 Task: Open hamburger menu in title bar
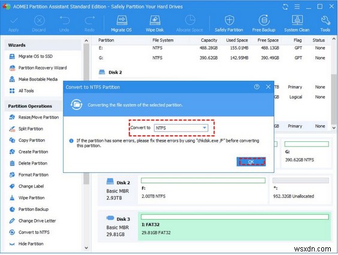coord(297,7)
